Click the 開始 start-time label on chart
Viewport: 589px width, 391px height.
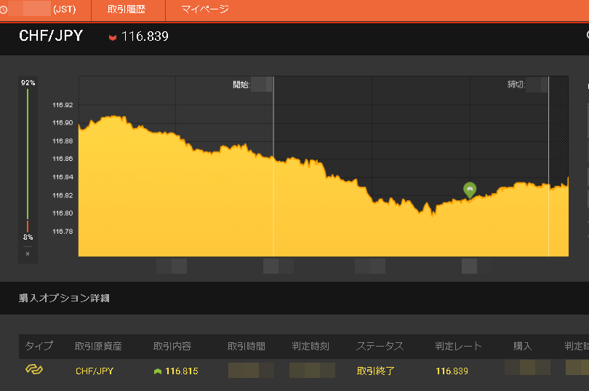click(241, 84)
